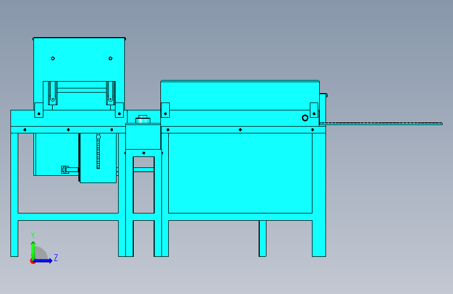Select the round cylinder knob atop the middle stand

click(143, 119)
